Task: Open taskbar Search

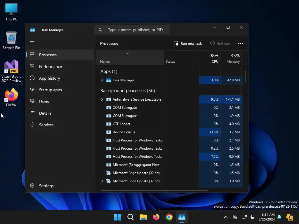Action: coord(131,217)
